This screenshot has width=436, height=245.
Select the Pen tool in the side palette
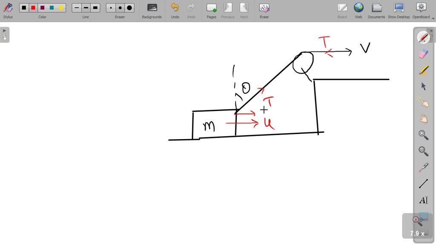tap(423, 37)
